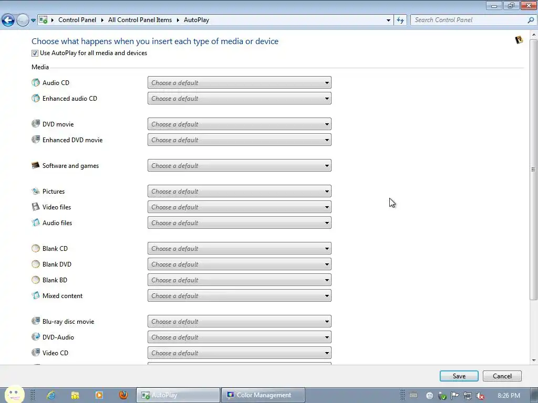The width and height of the screenshot is (538, 403).
Task: Click the Start orb button
Action: [x=15, y=394]
